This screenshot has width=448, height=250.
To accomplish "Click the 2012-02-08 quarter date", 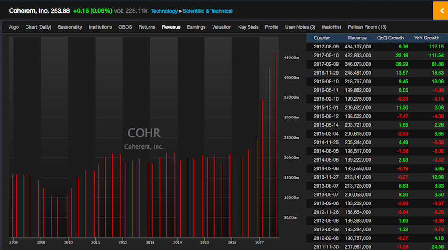I will [326, 238].
